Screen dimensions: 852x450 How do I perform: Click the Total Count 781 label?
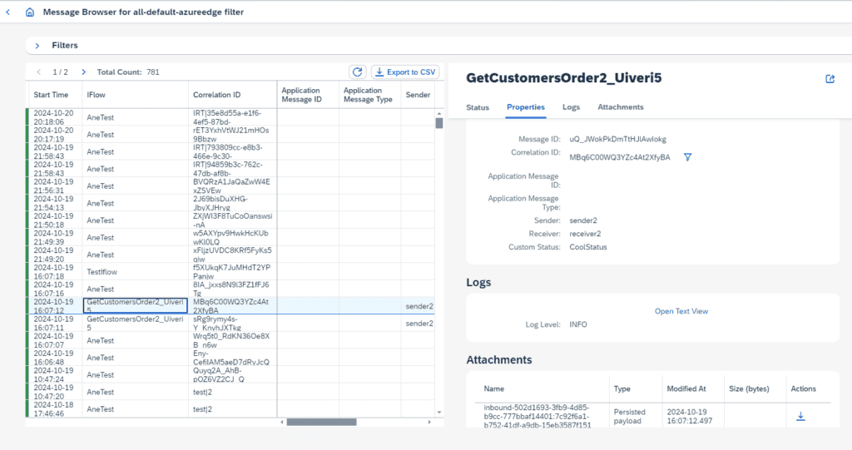pos(128,72)
